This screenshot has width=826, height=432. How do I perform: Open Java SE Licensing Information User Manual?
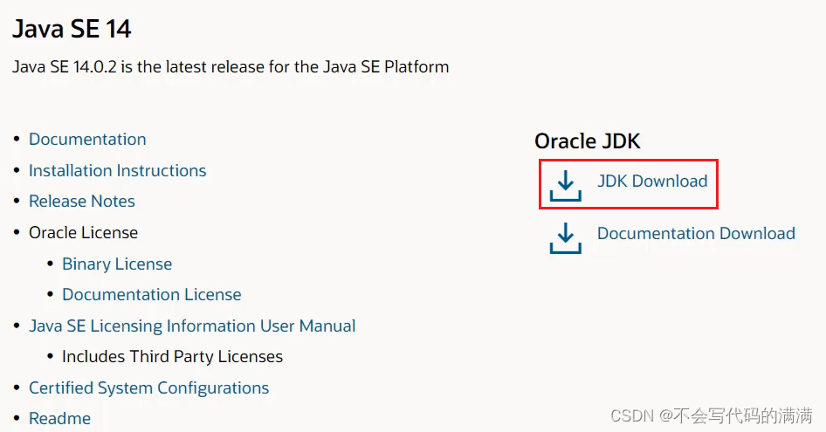[x=192, y=326]
